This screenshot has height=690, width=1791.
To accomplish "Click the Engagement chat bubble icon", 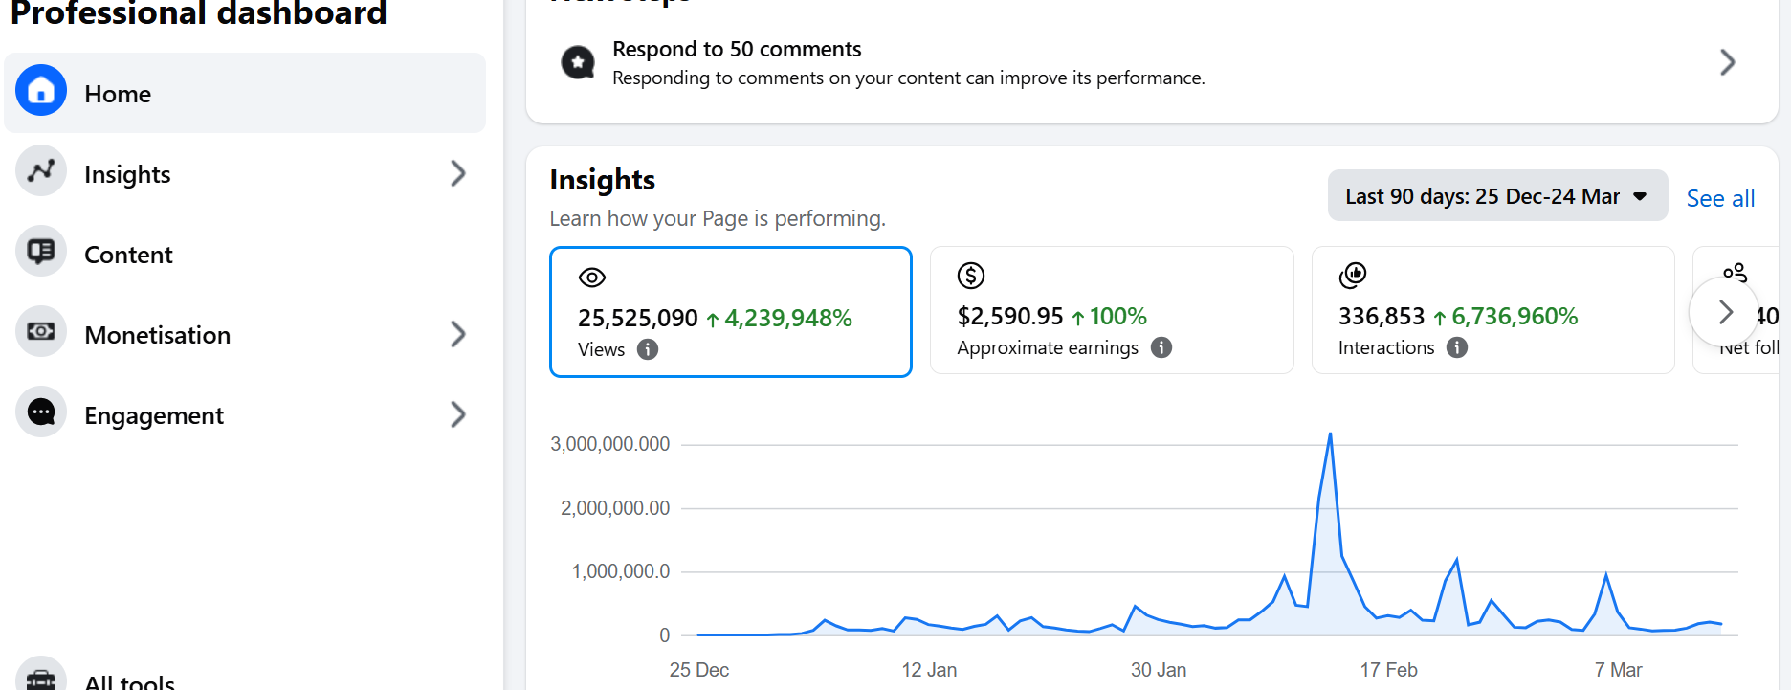I will 41,412.
